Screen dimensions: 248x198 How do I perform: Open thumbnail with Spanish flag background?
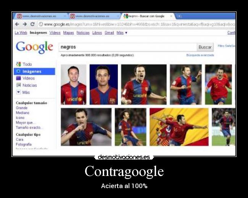tap(179, 127)
